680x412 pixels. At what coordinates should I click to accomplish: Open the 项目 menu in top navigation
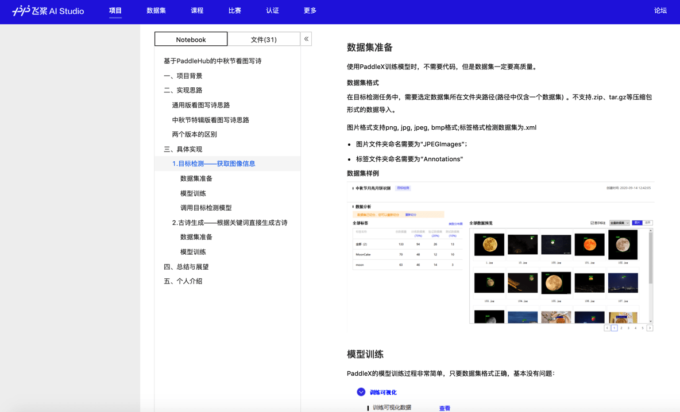click(x=115, y=10)
